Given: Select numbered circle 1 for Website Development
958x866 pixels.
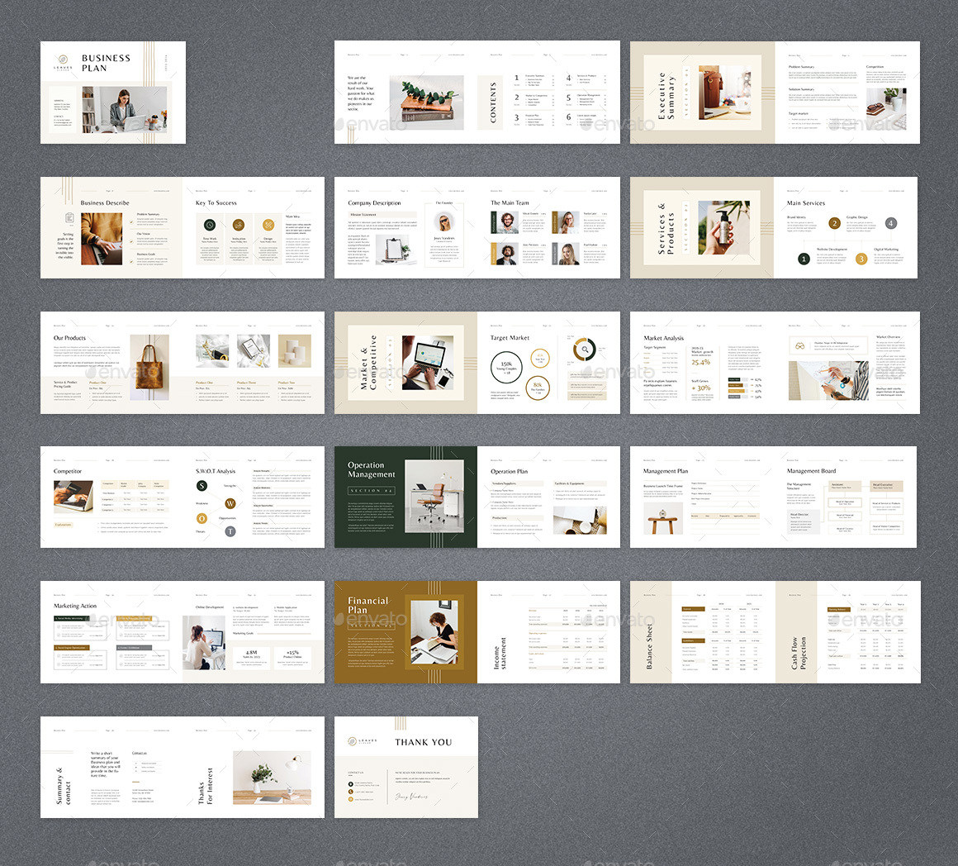Looking at the screenshot, I should (804, 259).
